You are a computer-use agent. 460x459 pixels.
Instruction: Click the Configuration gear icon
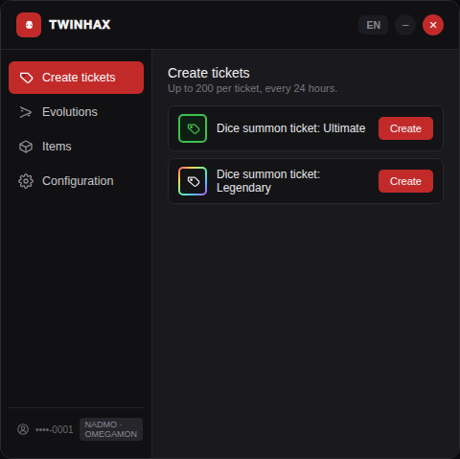click(26, 181)
